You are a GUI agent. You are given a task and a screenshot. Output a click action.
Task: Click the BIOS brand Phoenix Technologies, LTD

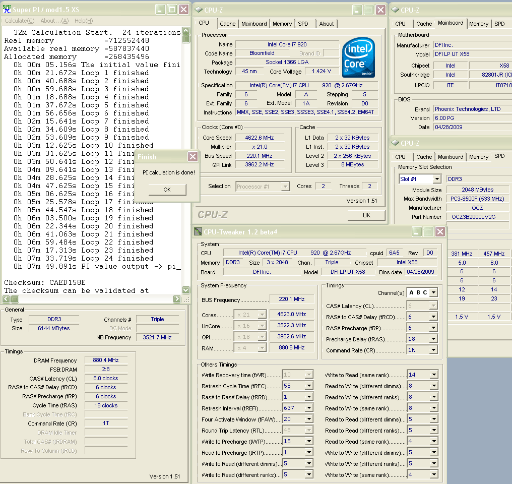[473, 109]
